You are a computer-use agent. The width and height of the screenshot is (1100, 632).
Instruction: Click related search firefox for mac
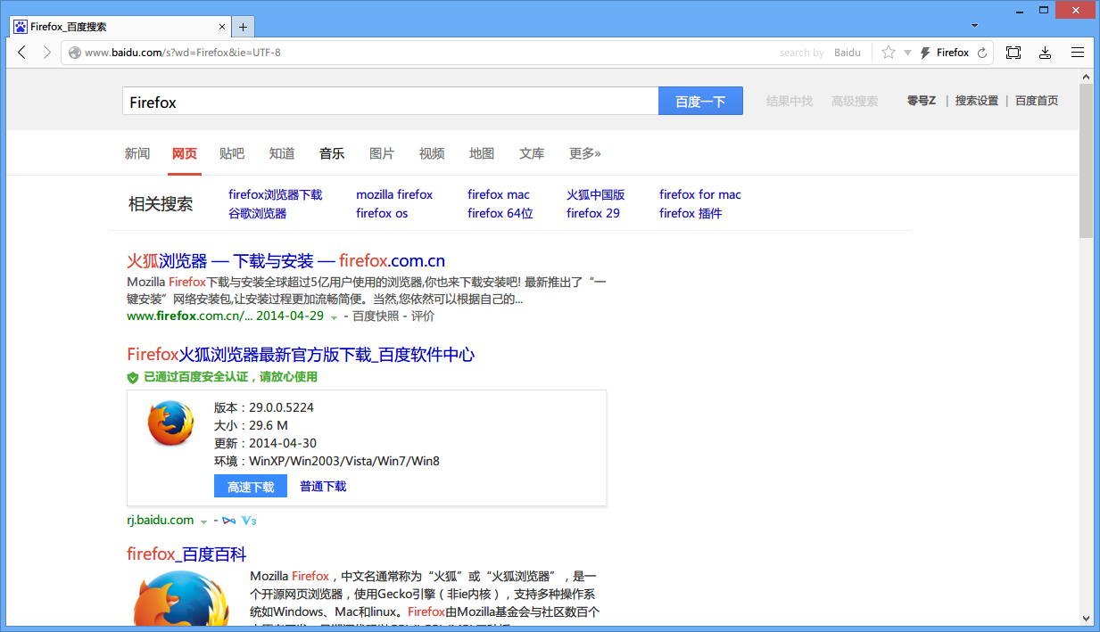700,194
